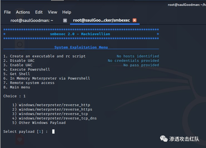Open the Actions menu

coord(23,12)
